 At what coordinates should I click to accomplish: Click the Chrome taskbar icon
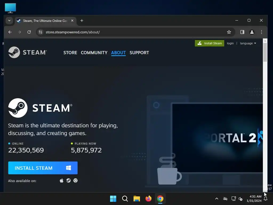pos(160,199)
